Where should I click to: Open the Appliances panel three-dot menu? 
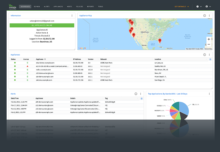[209, 55]
